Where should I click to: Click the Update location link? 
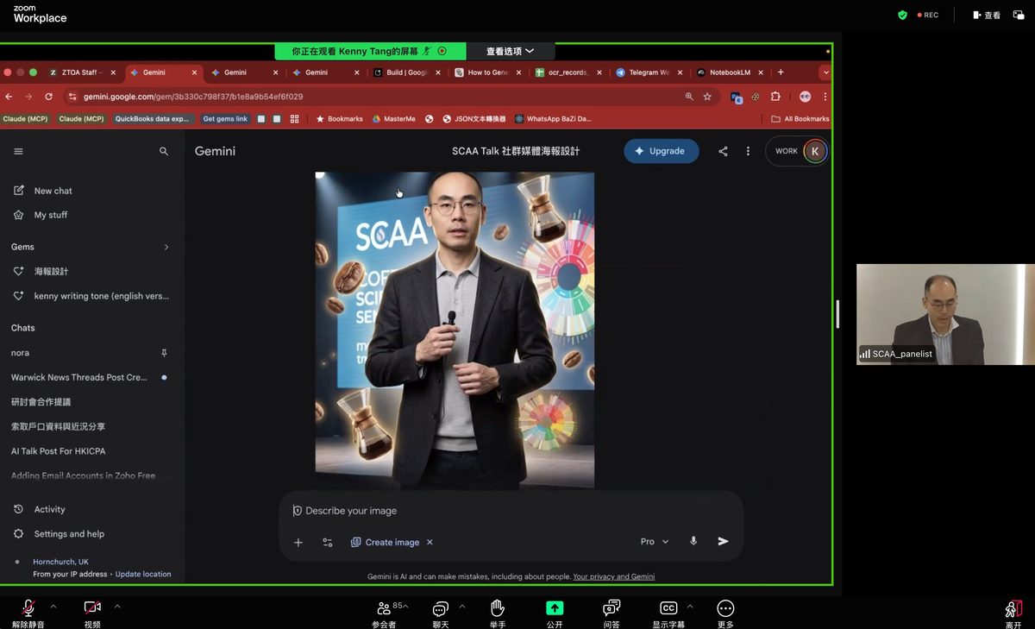point(143,574)
